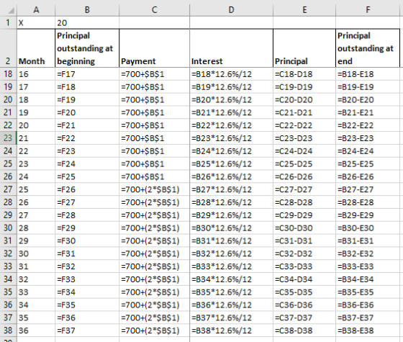This screenshot has width=403, height=342.
Task: Click cell with formula =C31-D31
Action: (304, 240)
